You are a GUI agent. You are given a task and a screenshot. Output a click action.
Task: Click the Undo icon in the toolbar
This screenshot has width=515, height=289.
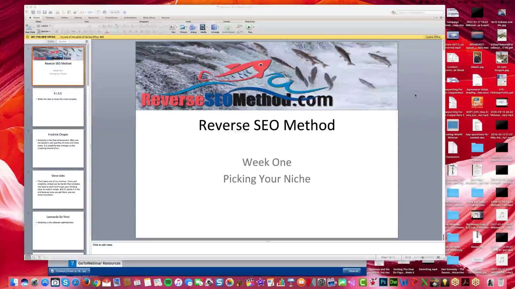pos(82,12)
